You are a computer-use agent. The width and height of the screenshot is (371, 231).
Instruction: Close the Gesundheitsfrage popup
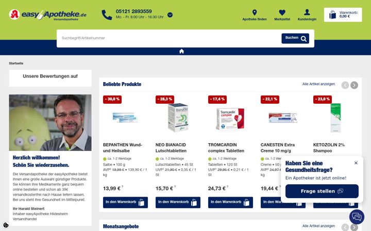(356, 163)
